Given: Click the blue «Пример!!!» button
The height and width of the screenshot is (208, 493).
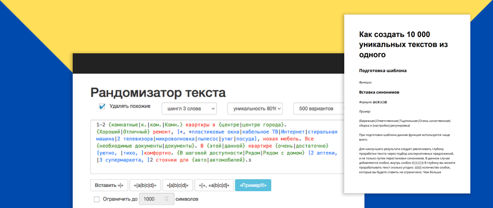Looking at the screenshot, I should [253, 185].
